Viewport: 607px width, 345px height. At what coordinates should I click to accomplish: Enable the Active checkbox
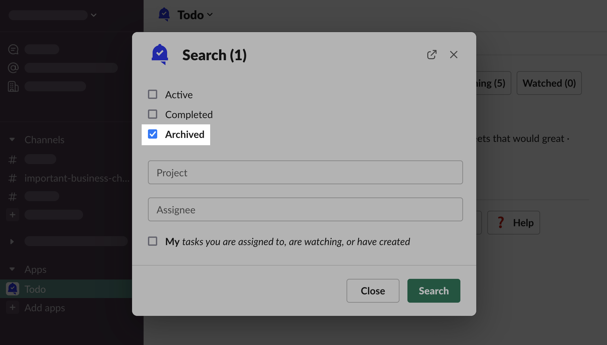click(153, 94)
